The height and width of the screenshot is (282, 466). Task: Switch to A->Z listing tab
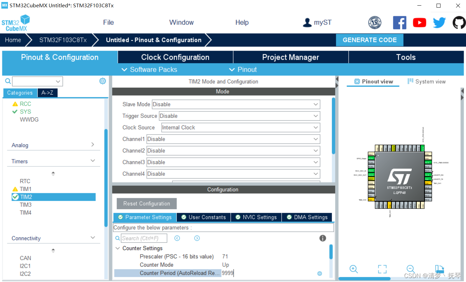(47, 93)
